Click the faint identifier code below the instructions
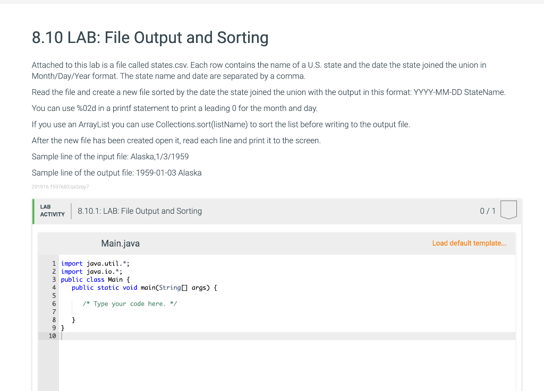544x391 pixels. click(x=60, y=186)
